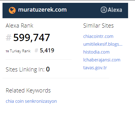
Task: Open the chiacointr.com similar site link
Action: (x=98, y=36)
